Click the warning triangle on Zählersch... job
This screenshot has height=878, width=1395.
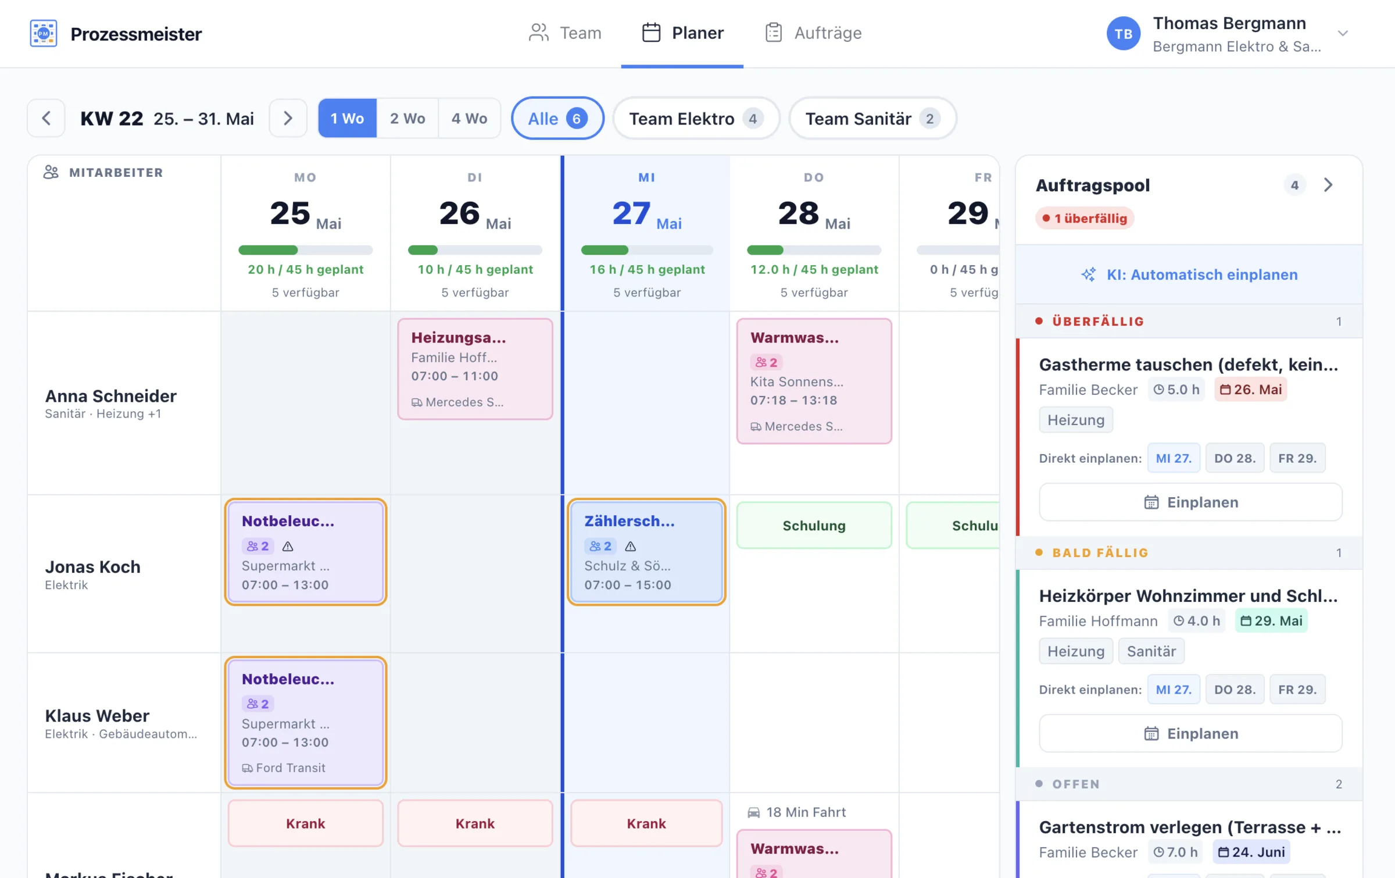630,546
